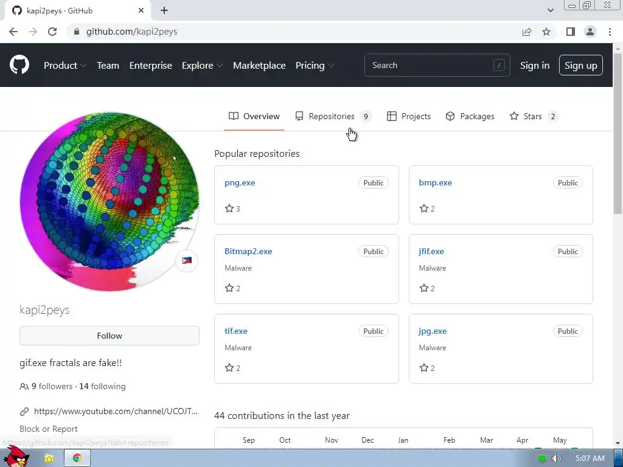
Task: Click star icon on jfif.exe card
Action: (x=424, y=288)
